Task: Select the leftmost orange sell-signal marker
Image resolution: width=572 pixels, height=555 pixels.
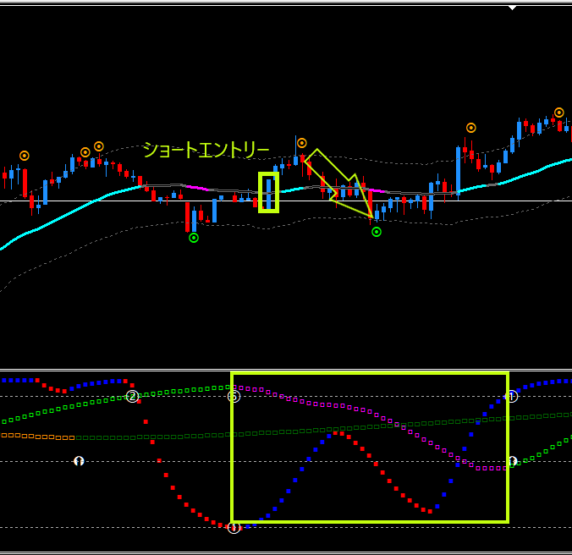Action: pos(25,156)
